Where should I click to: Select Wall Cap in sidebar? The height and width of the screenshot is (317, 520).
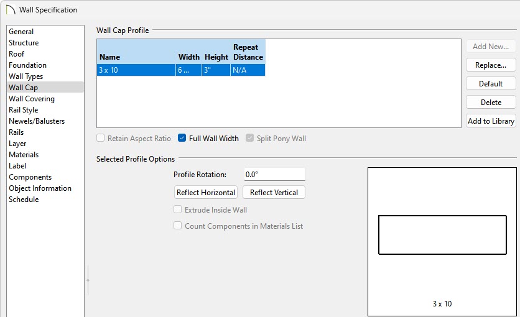pos(45,88)
